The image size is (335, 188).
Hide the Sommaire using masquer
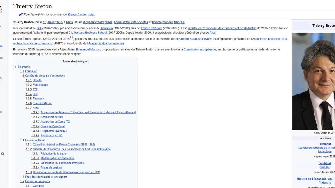point(82,62)
